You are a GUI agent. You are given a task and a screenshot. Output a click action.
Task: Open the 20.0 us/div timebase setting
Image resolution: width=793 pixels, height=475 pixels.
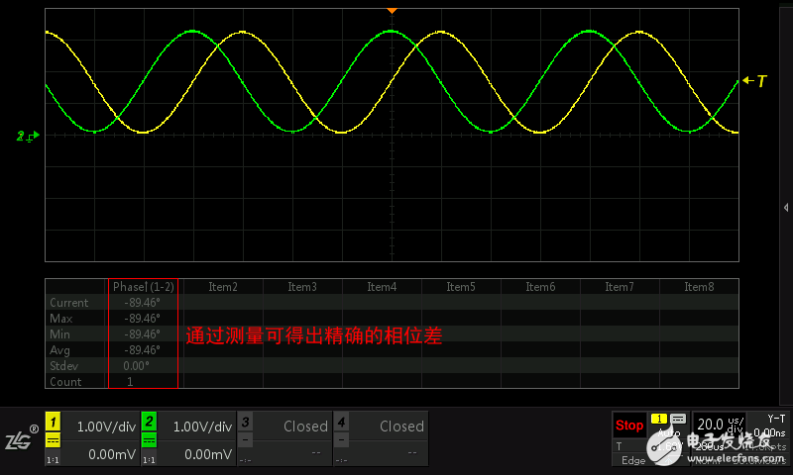coord(719,425)
